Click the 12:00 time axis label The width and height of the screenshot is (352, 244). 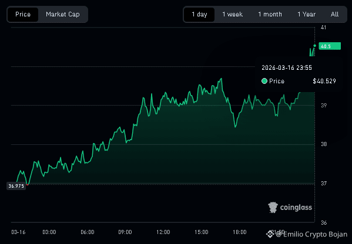coord(163,232)
